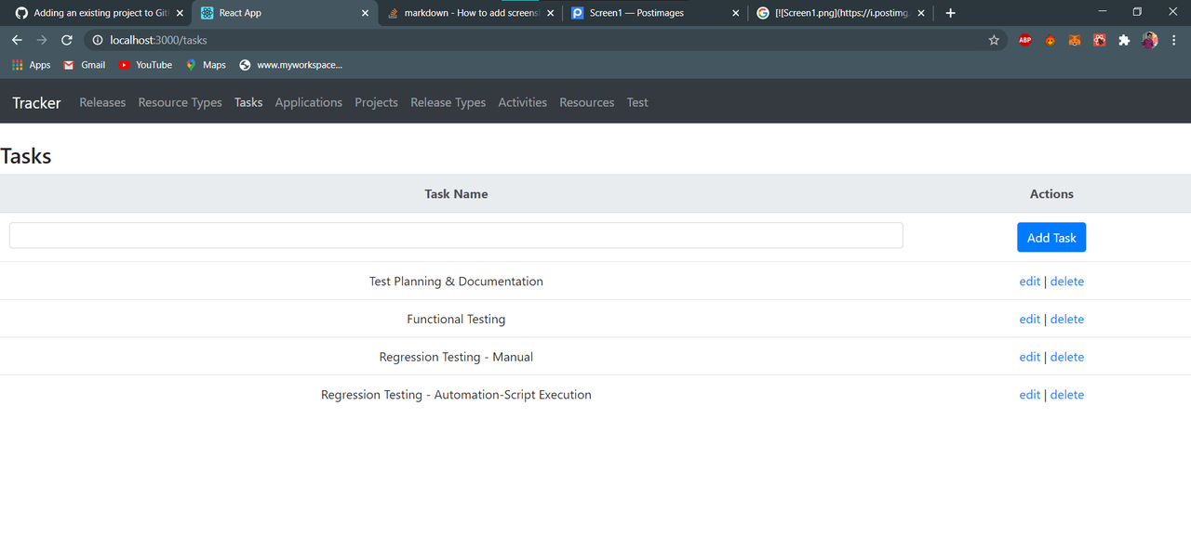Image resolution: width=1191 pixels, height=537 pixels.
Task: Go back using the browser back arrow
Action: (17, 40)
